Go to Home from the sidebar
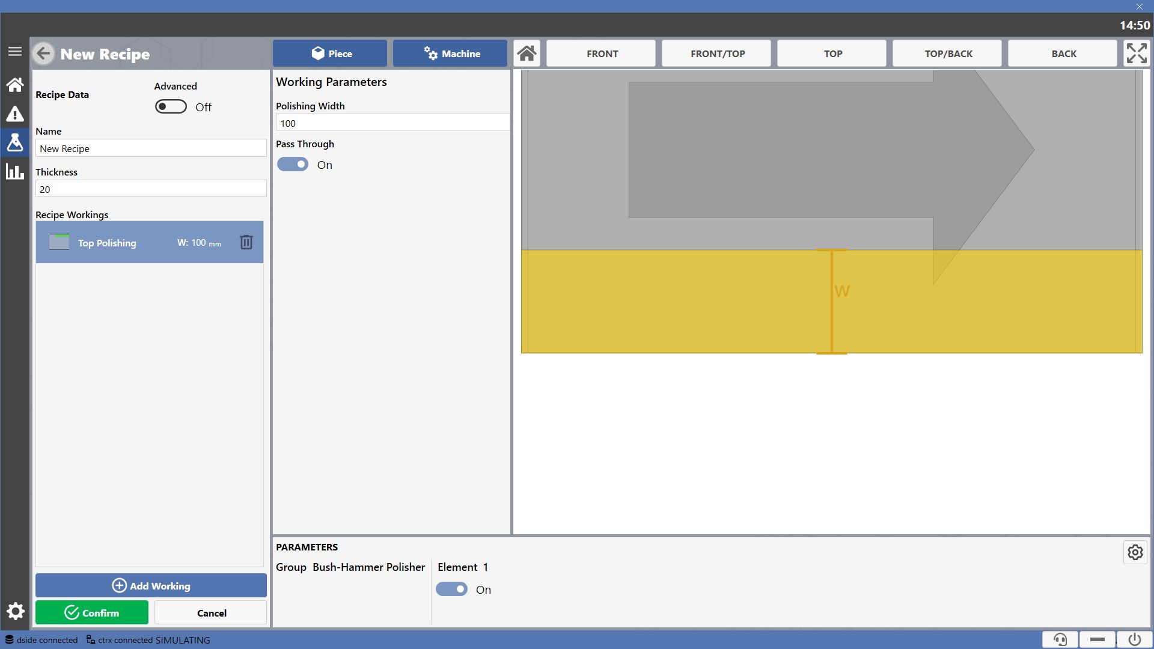 [15, 85]
